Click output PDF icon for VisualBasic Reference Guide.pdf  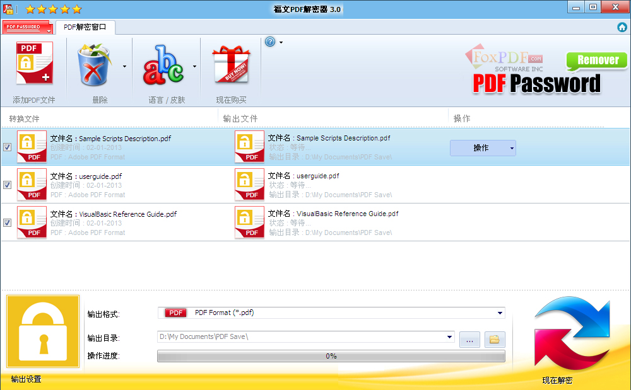[x=249, y=222]
